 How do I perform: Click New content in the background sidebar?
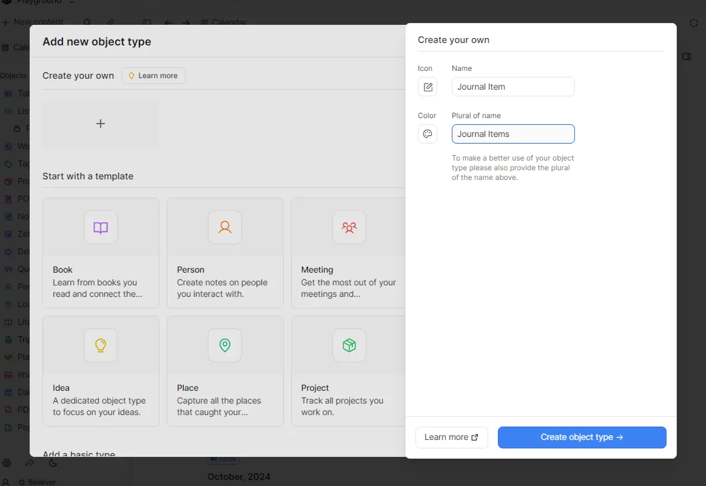coord(33,22)
